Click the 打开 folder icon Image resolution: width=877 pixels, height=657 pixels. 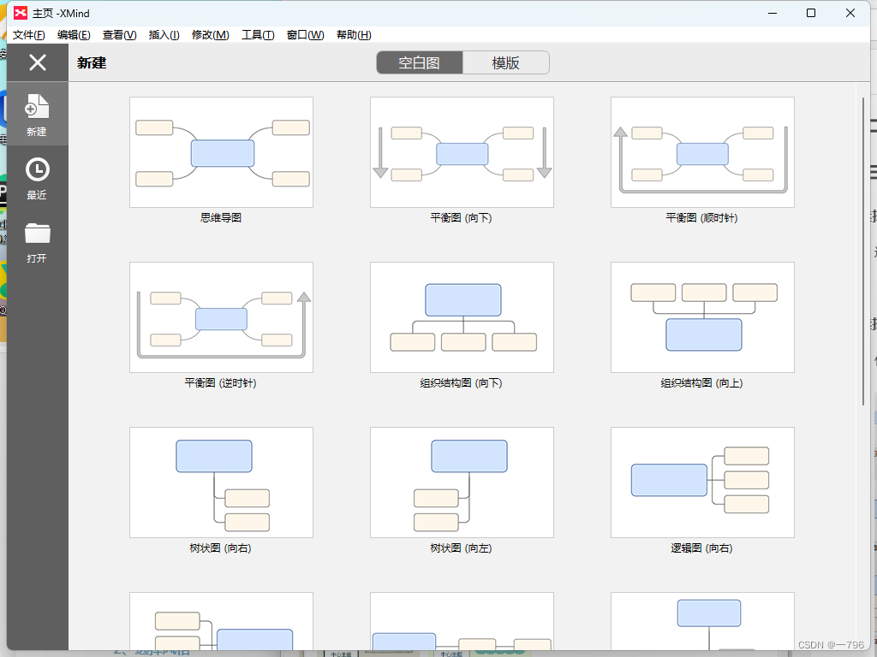pos(37,242)
